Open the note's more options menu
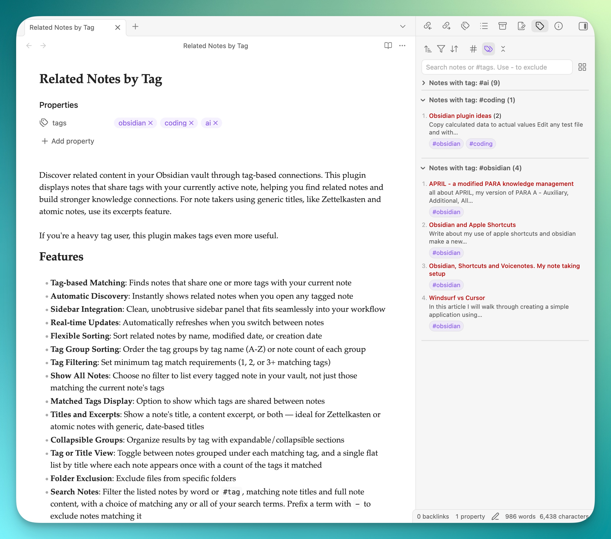The height and width of the screenshot is (539, 611). [402, 46]
